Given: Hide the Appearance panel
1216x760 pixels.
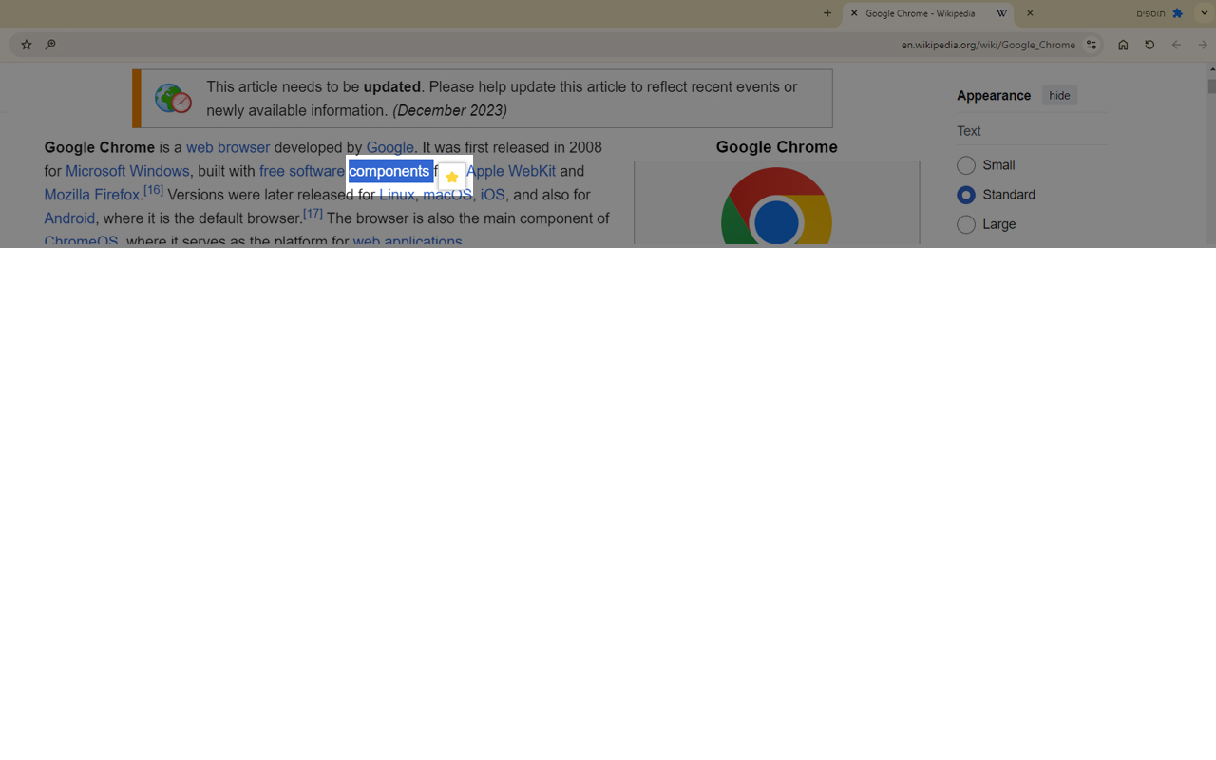Looking at the screenshot, I should (1059, 95).
